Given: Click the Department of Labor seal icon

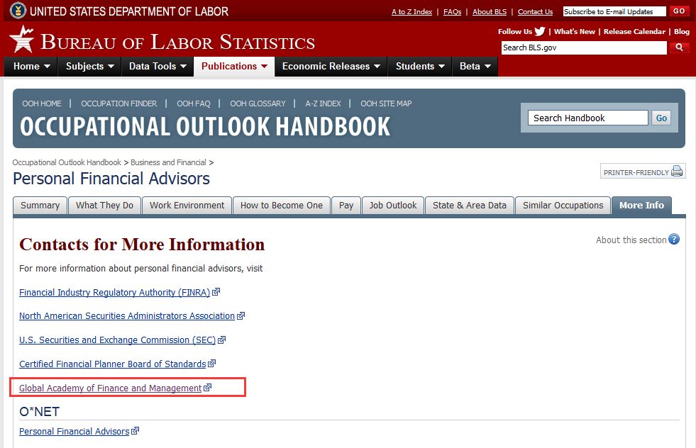Looking at the screenshot, I should [x=18, y=11].
